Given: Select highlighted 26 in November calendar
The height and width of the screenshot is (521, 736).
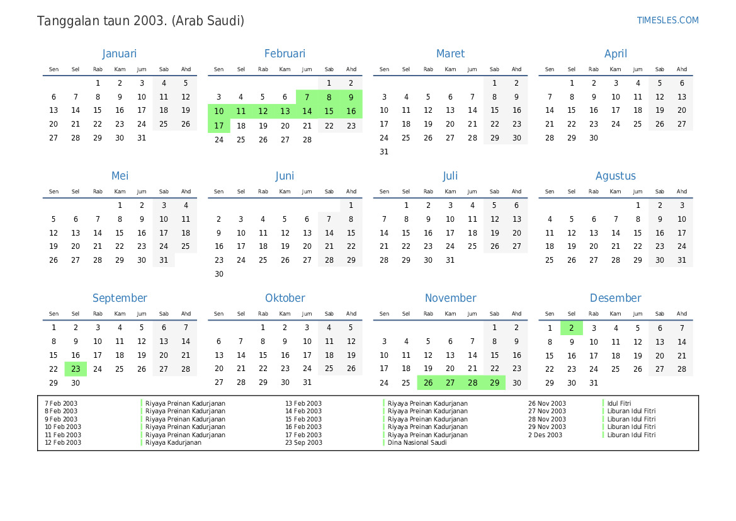Looking at the screenshot, I should (428, 383).
